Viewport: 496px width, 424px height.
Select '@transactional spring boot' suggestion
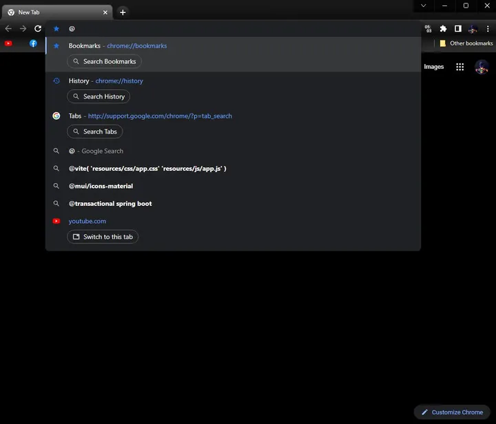110,204
